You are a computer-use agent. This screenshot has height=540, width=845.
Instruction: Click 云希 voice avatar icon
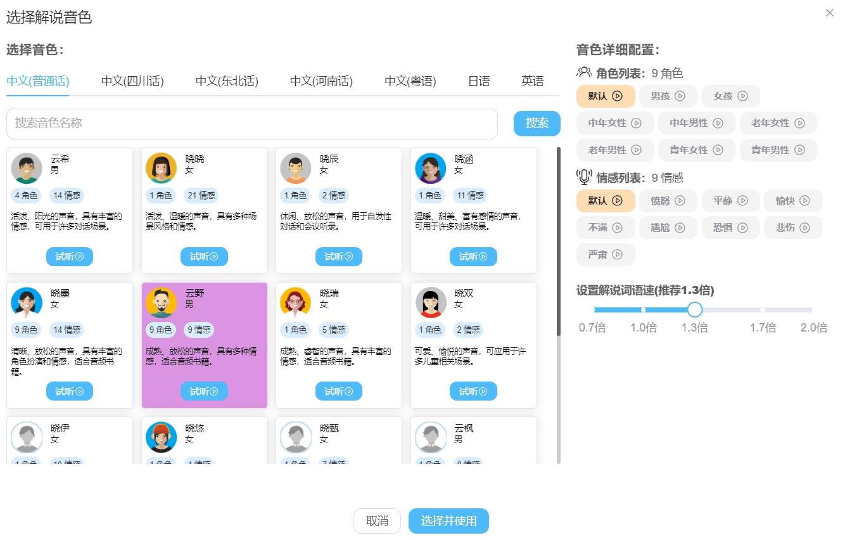(27, 168)
